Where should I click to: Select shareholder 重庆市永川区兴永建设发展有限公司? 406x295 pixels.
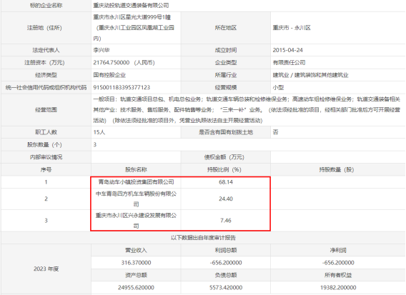point(136,221)
